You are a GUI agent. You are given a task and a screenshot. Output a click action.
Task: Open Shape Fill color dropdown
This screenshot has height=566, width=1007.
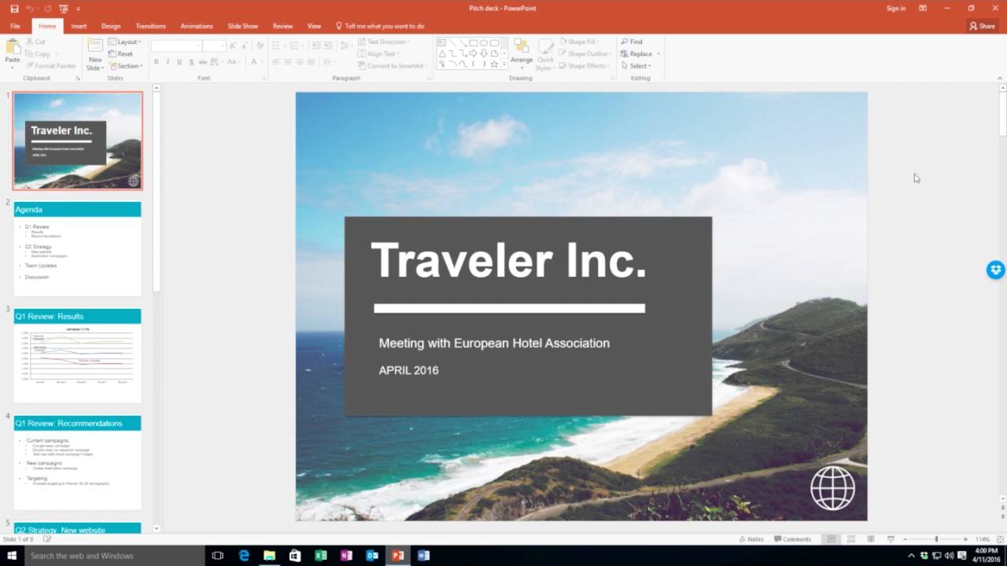tap(578, 42)
